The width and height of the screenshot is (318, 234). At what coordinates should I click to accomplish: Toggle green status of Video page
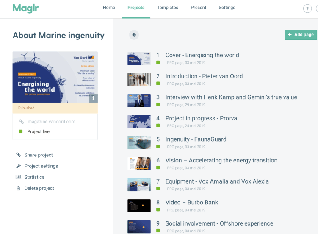[x=158, y=210]
